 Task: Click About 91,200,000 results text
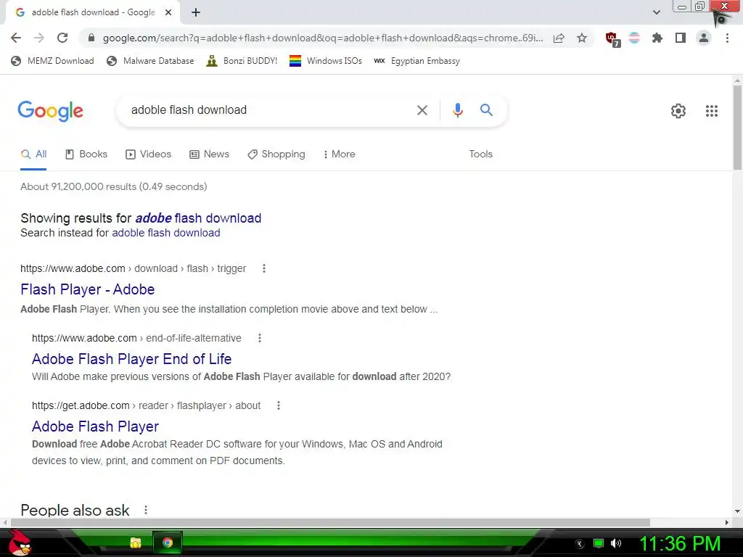[114, 186]
